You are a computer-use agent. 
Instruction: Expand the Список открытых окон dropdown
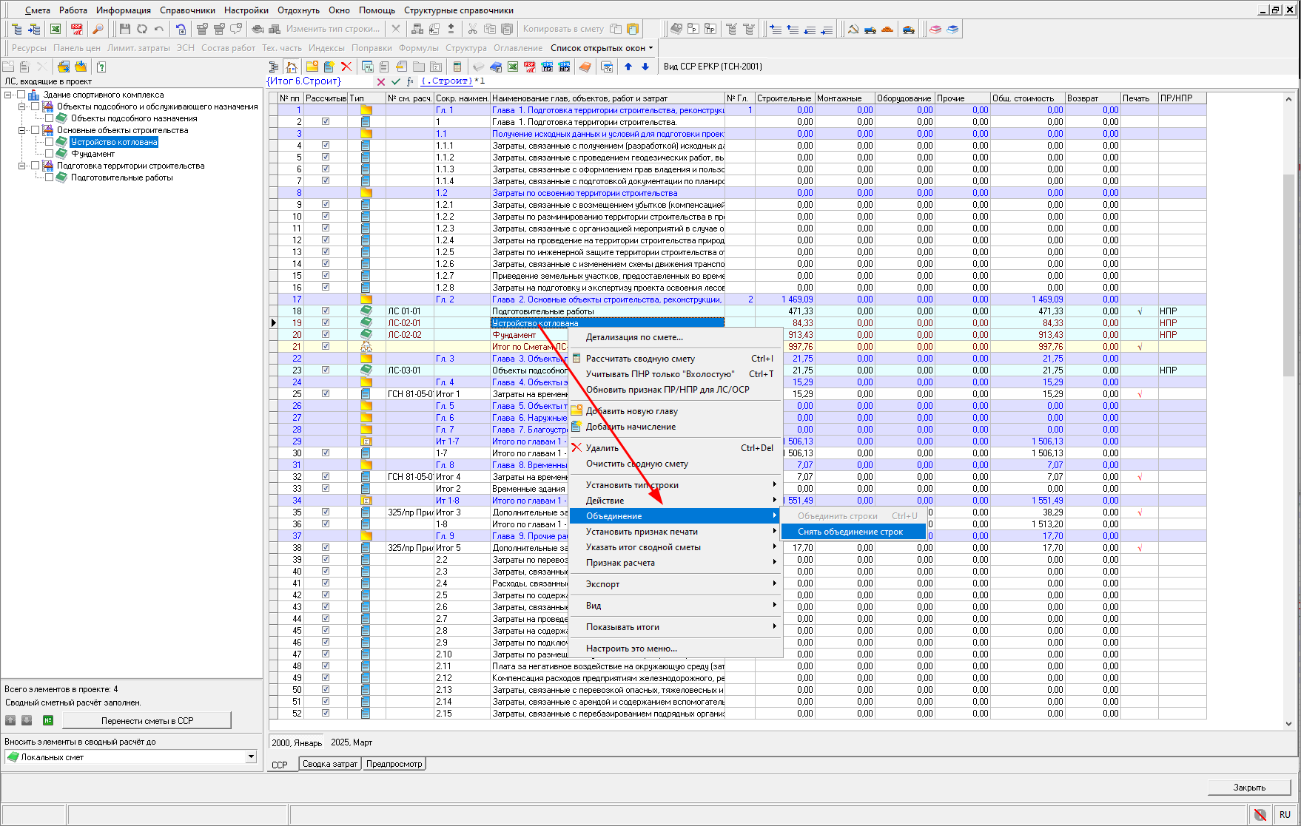(651, 48)
